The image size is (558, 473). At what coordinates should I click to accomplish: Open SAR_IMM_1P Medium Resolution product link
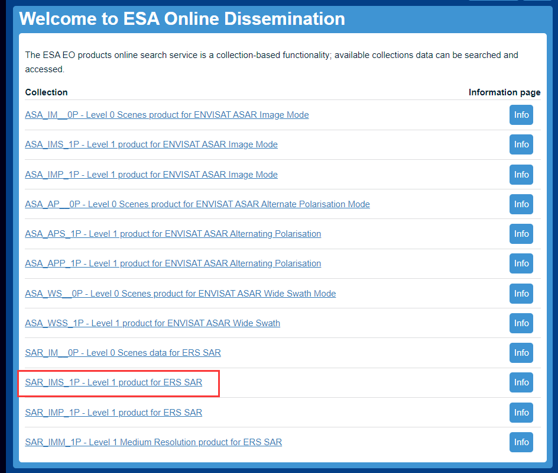pyautogui.click(x=153, y=442)
